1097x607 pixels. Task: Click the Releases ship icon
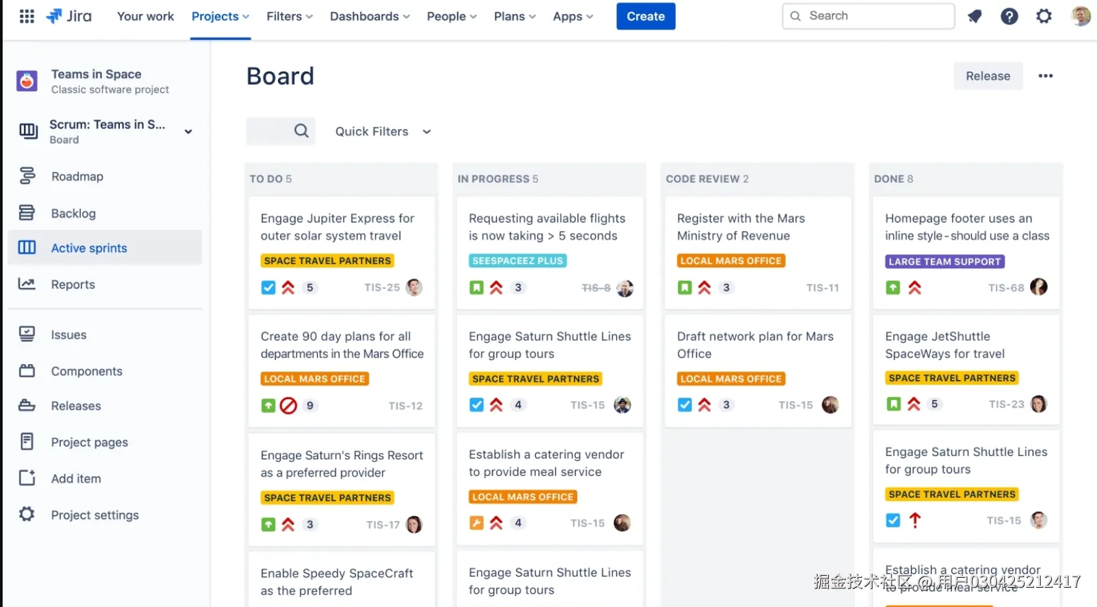[x=27, y=406]
